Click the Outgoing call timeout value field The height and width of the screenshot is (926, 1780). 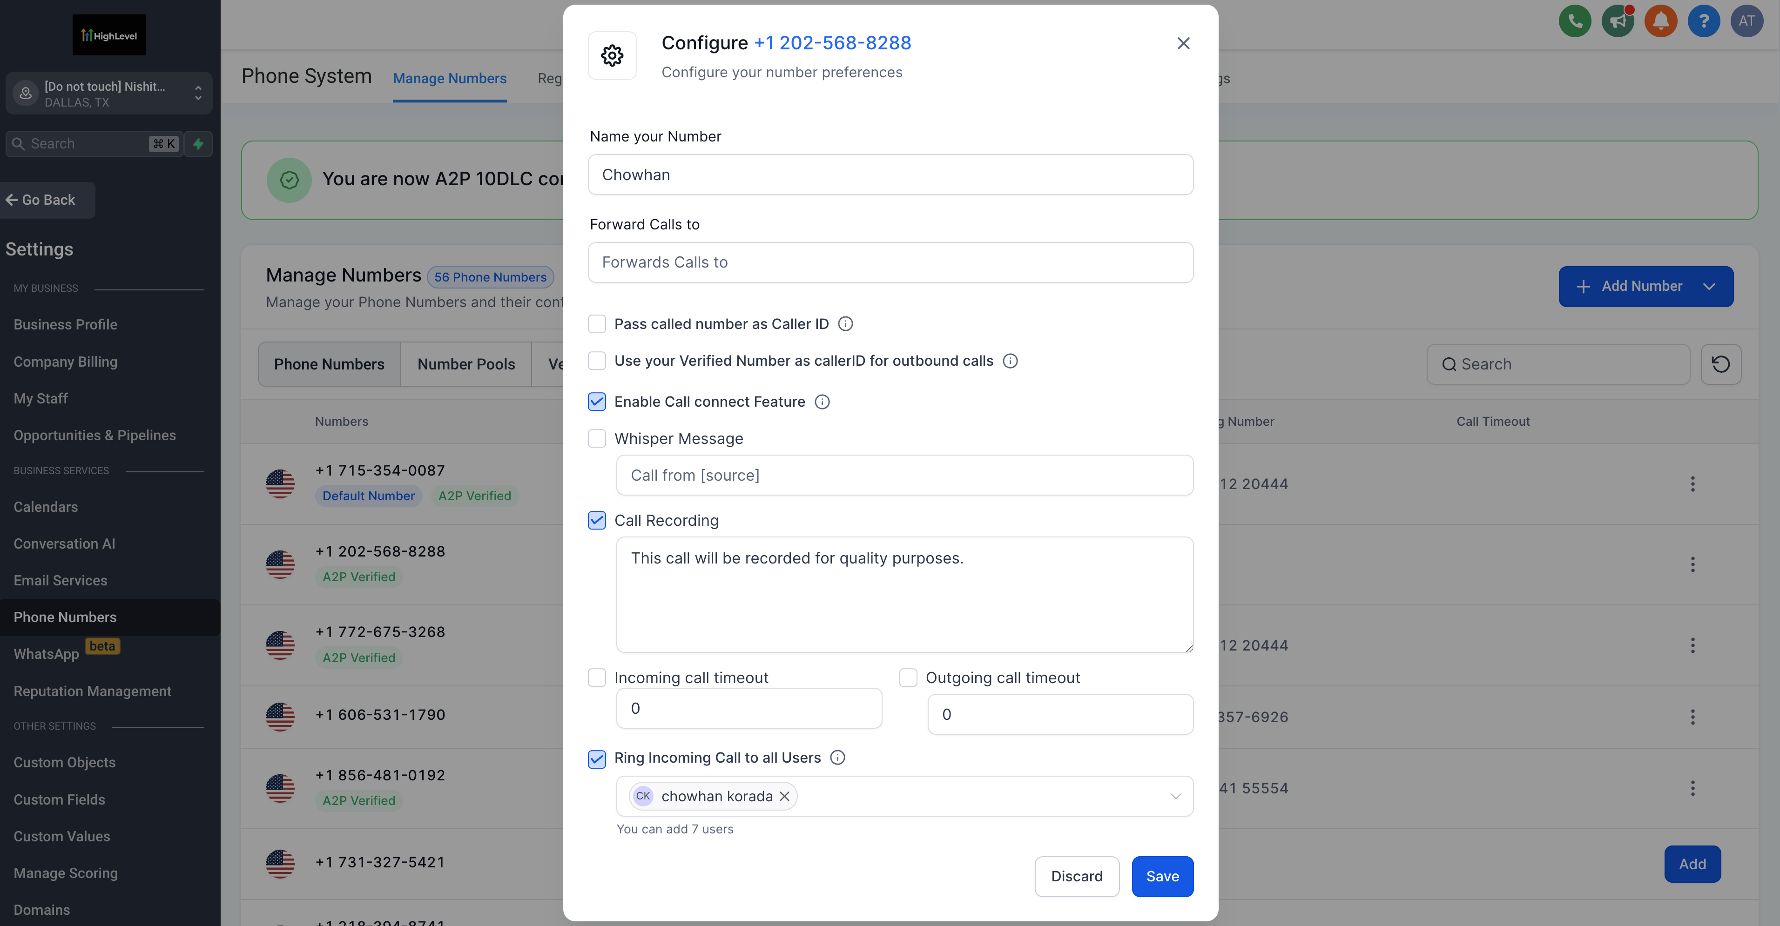click(1060, 714)
